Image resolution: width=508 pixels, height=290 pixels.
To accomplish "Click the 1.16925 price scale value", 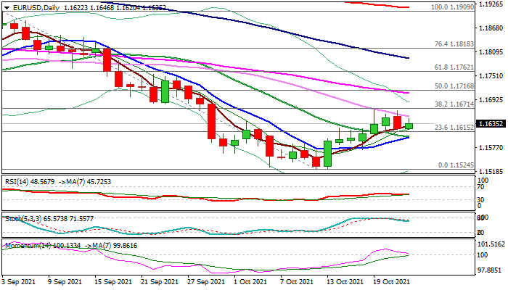I will 491,100.
